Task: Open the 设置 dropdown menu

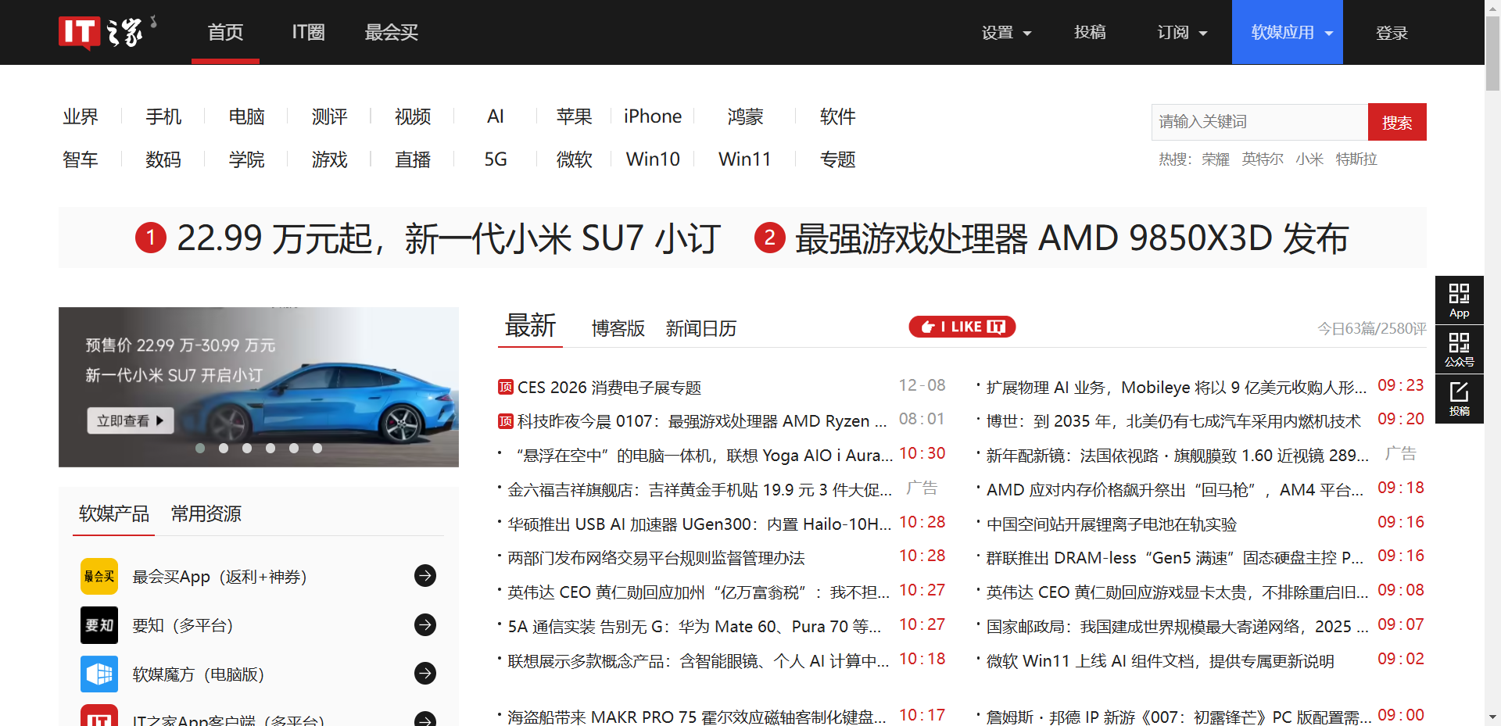Action: tap(1007, 32)
